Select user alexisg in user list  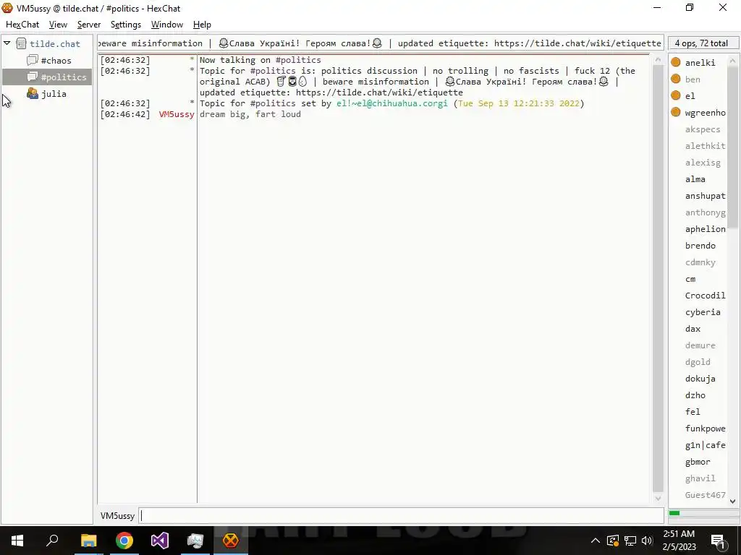point(703,163)
